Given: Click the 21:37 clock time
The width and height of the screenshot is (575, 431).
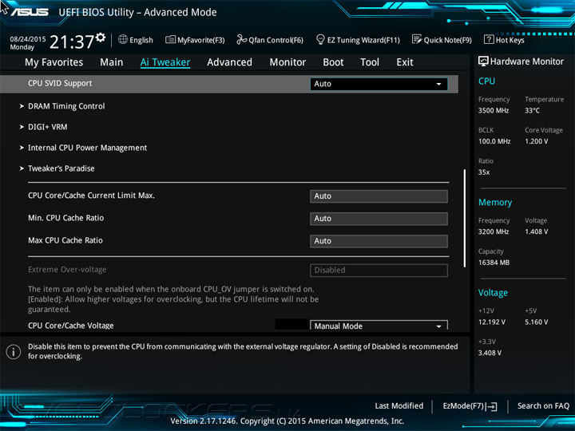Looking at the screenshot, I should point(72,42).
